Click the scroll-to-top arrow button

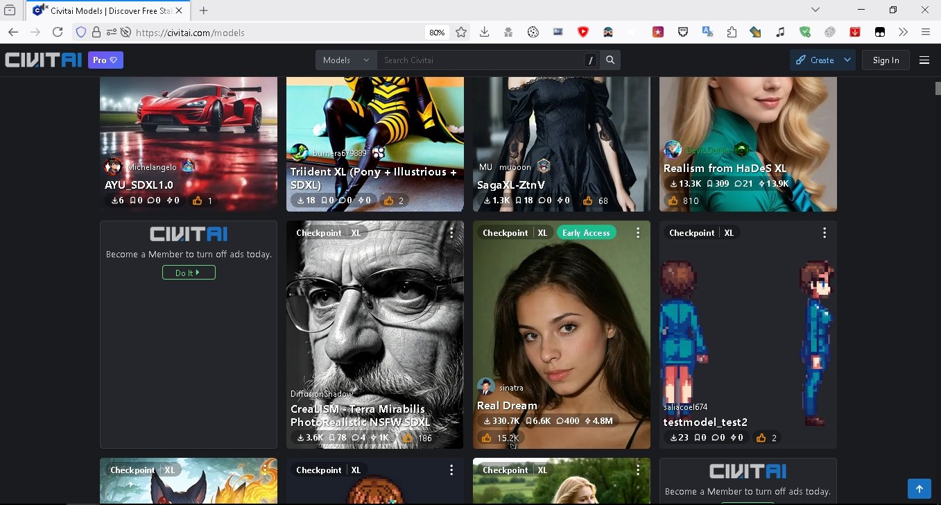[919, 488]
